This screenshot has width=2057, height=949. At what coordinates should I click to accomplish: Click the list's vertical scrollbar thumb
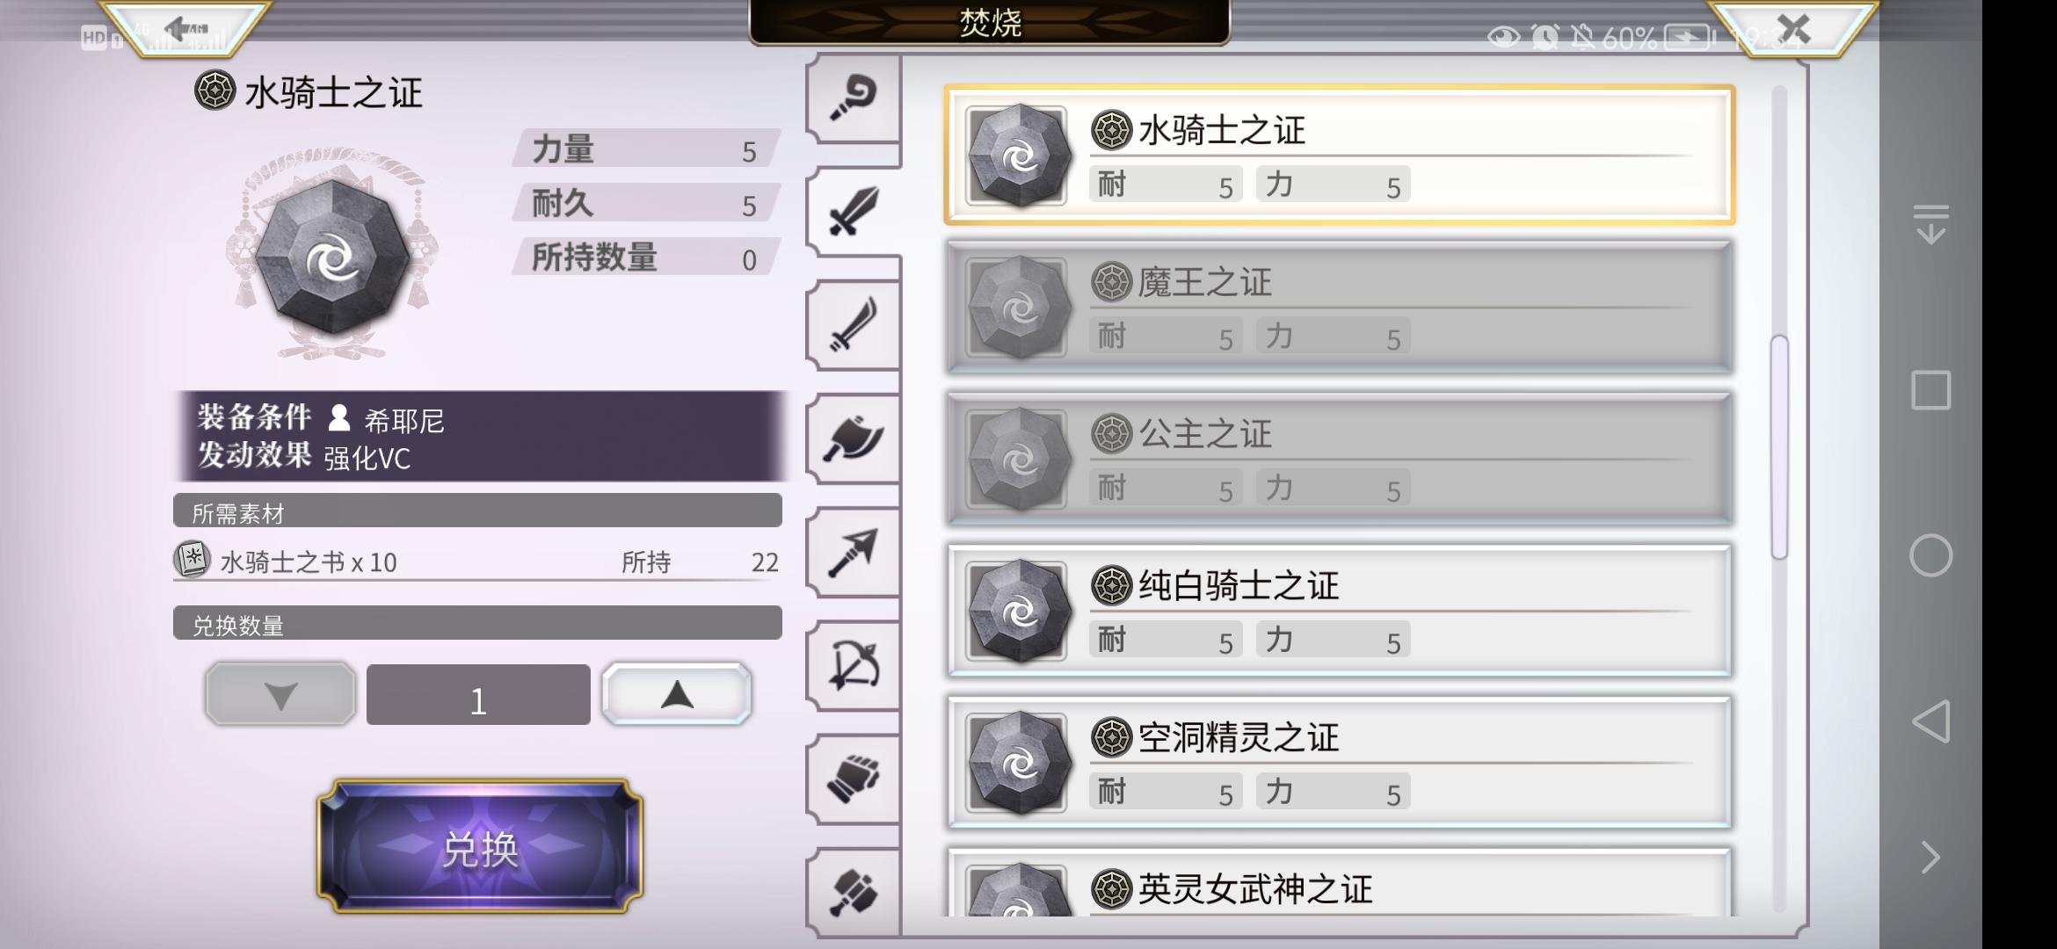(x=1779, y=446)
